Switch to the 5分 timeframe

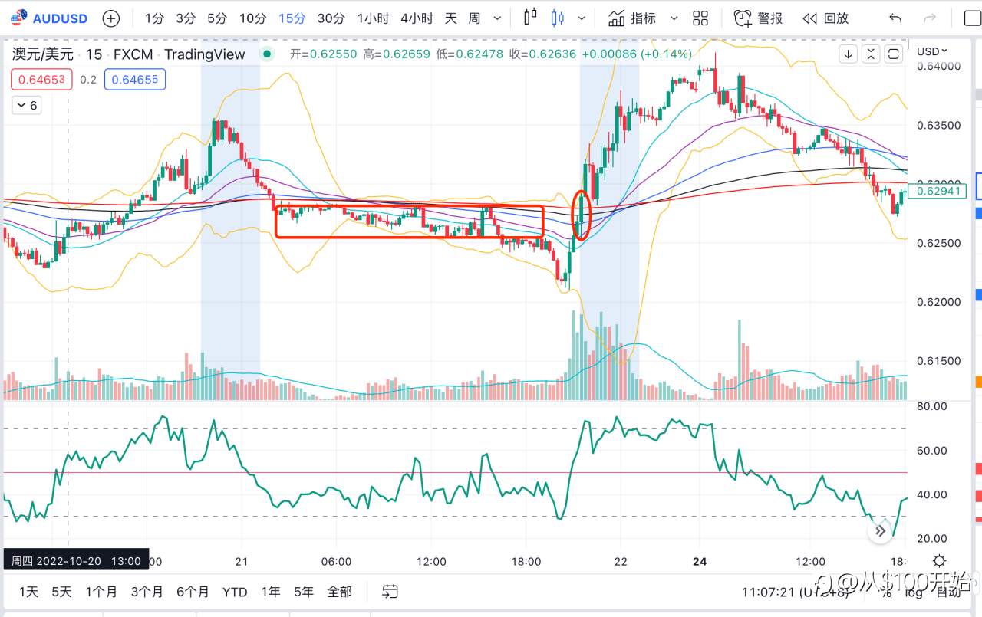coord(217,18)
